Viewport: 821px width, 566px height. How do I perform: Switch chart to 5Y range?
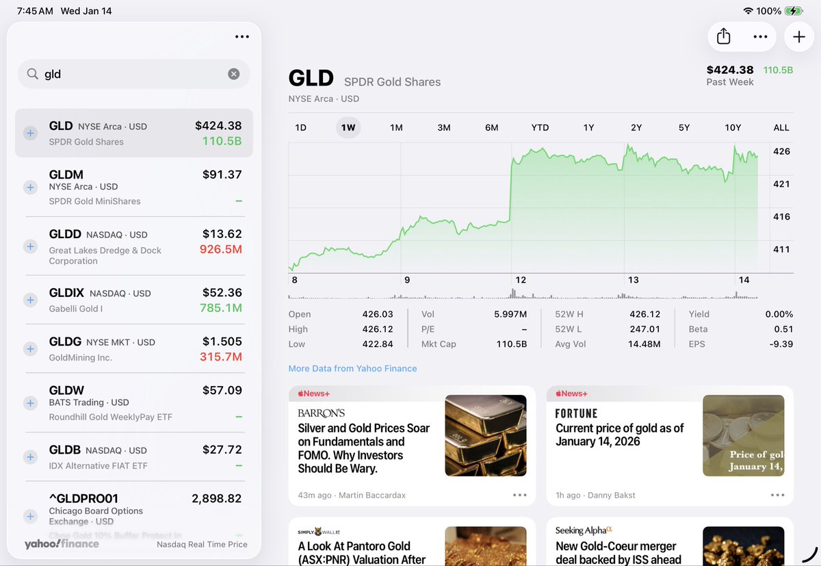point(684,127)
